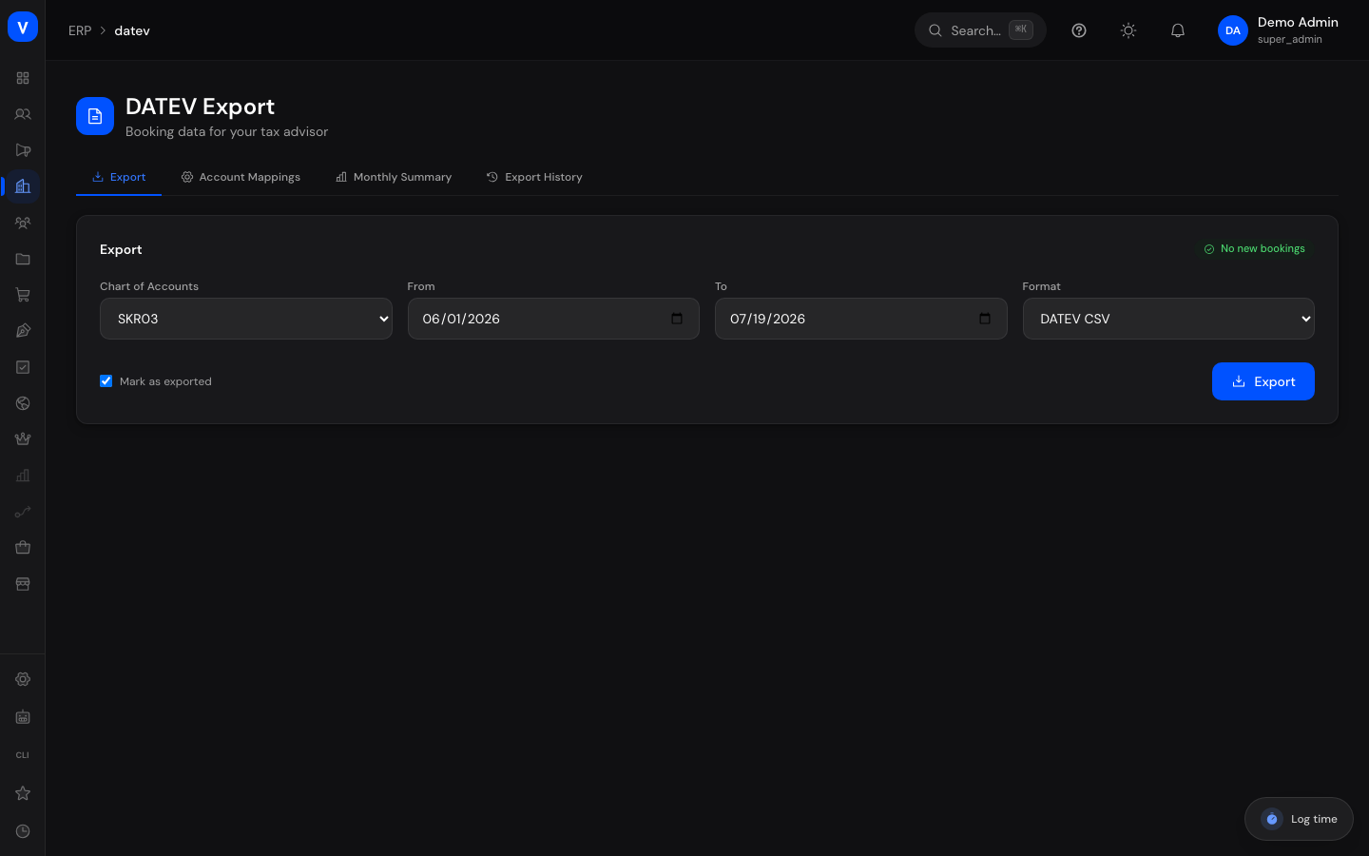Switch to the Export History tab
This screenshot has height=856, width=1369.
[x=534, y=177]
